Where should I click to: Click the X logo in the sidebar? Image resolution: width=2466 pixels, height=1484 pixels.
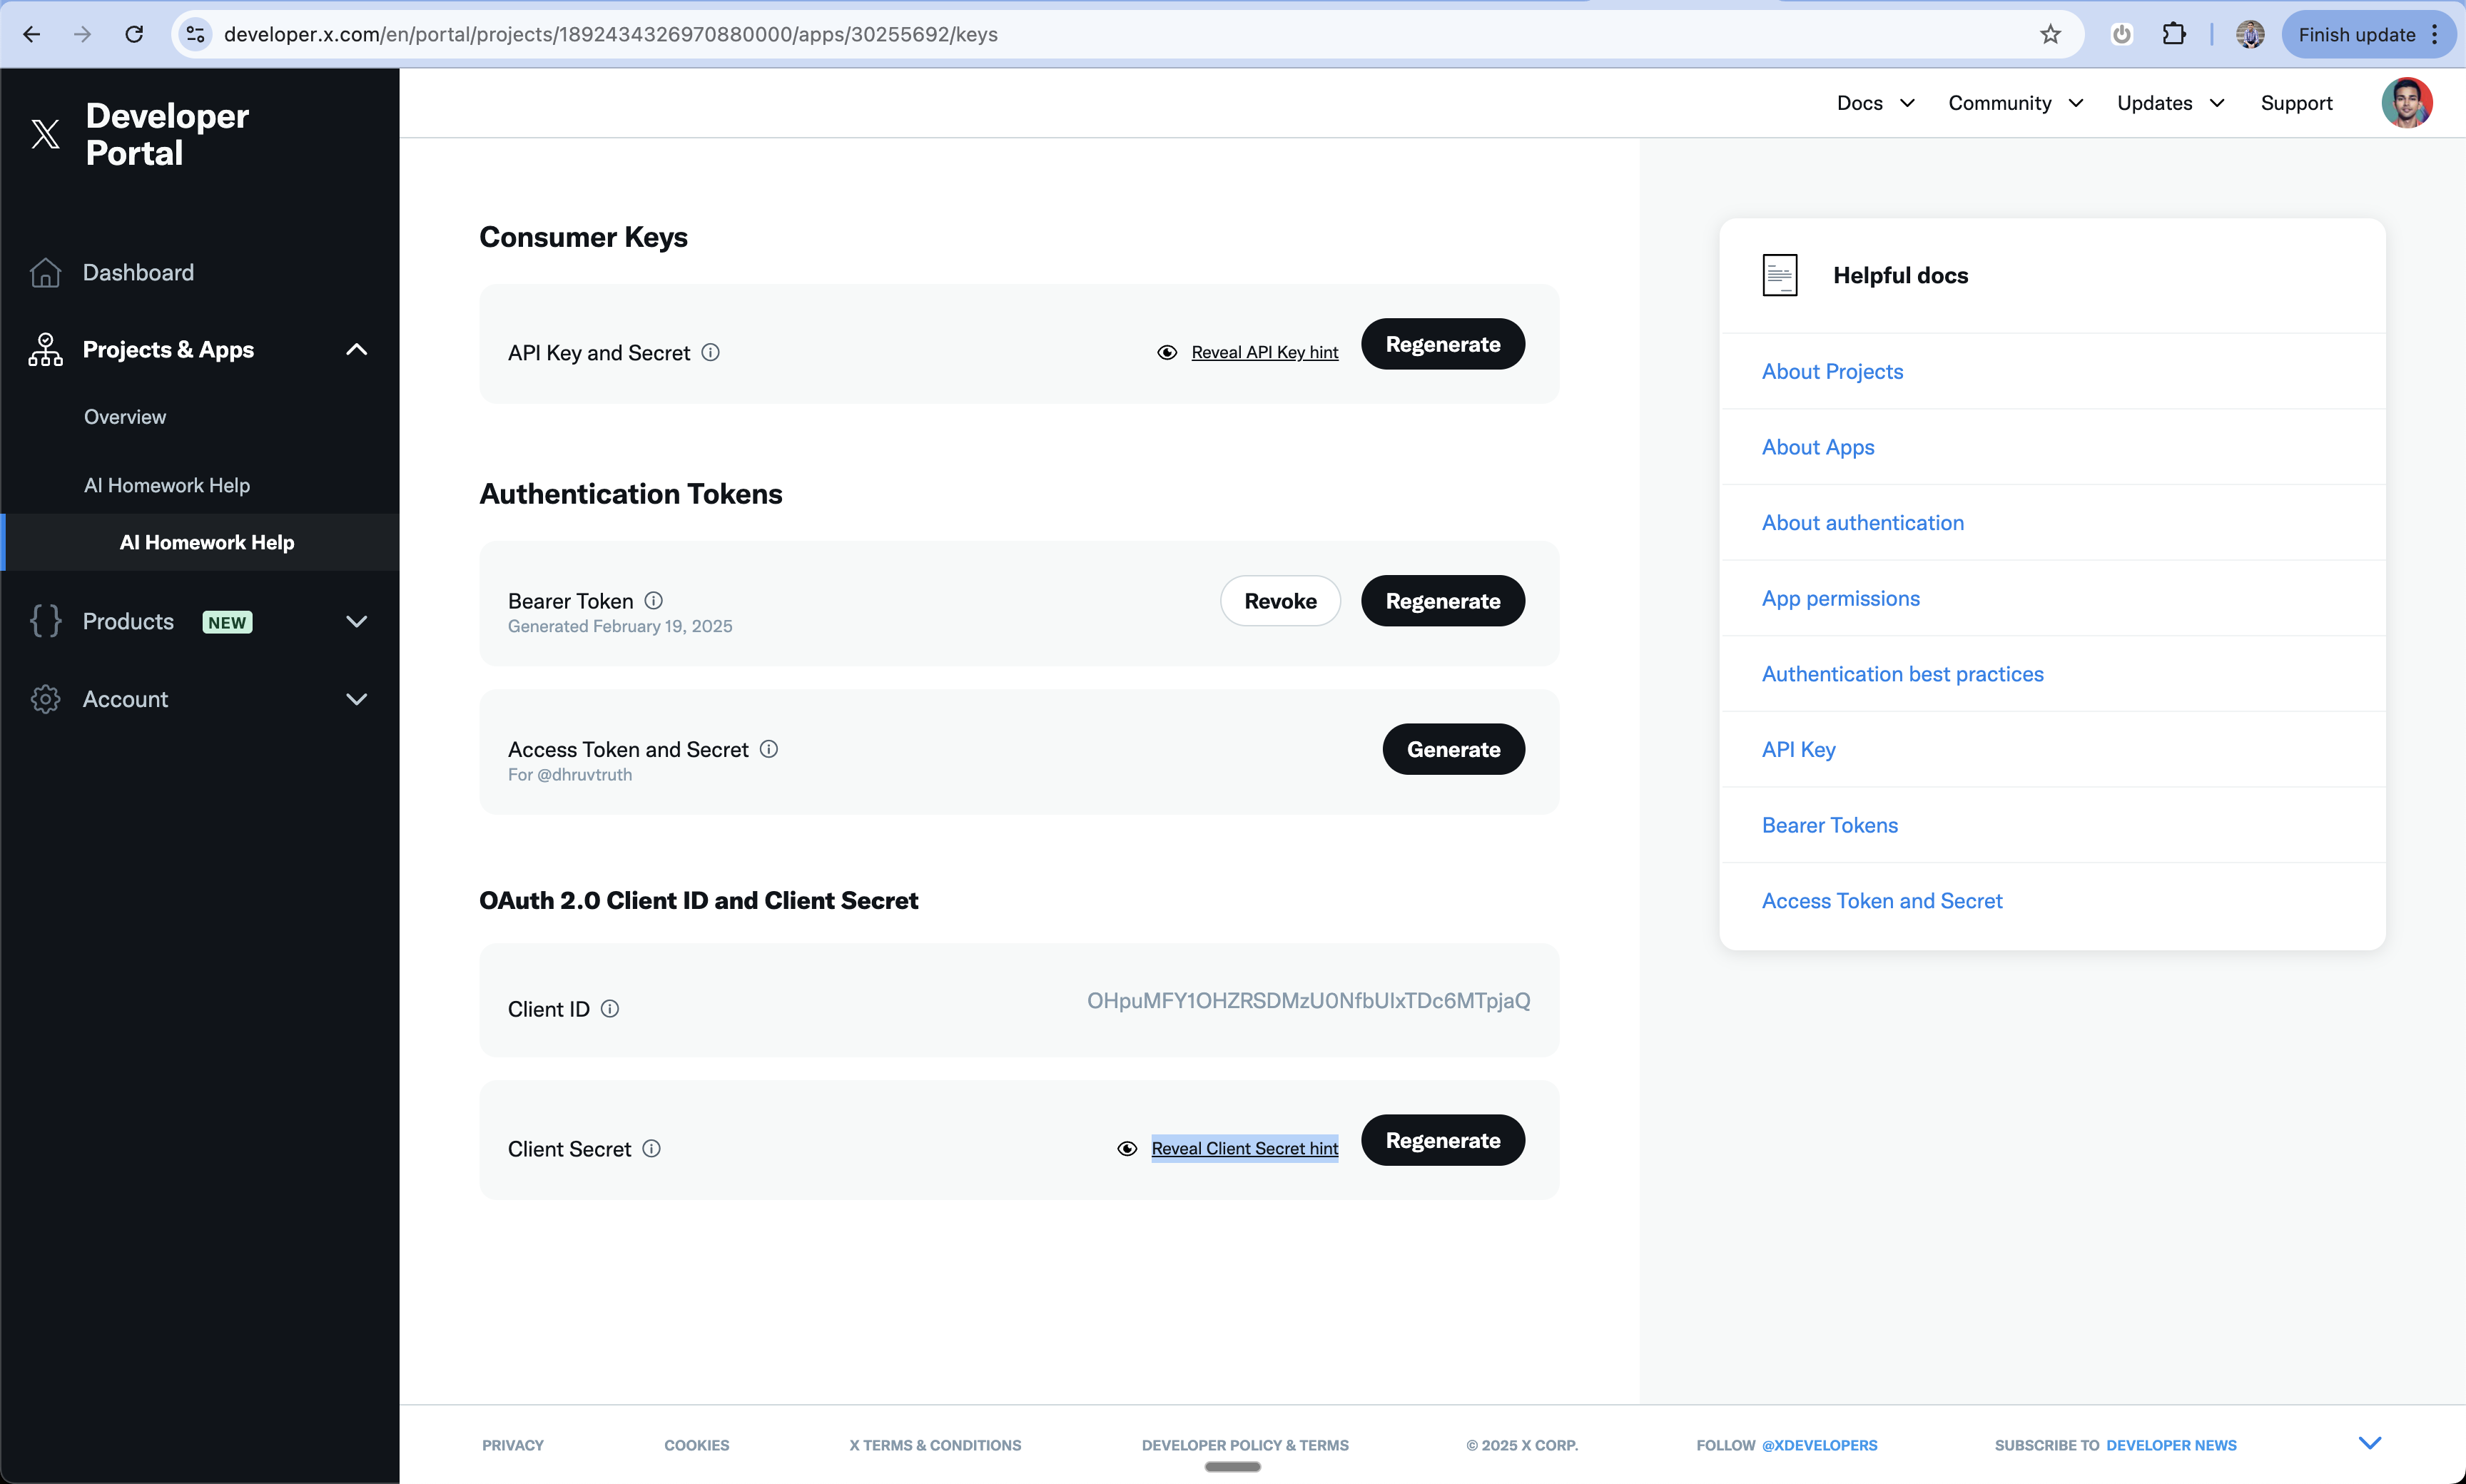(45, 134)
